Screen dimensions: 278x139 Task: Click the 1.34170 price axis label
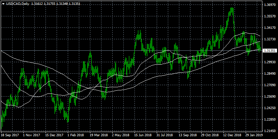[x=270, y=28]
